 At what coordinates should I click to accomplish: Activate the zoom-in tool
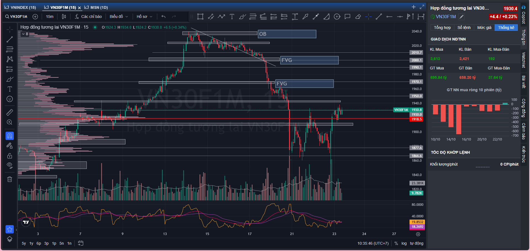[10, 122]
